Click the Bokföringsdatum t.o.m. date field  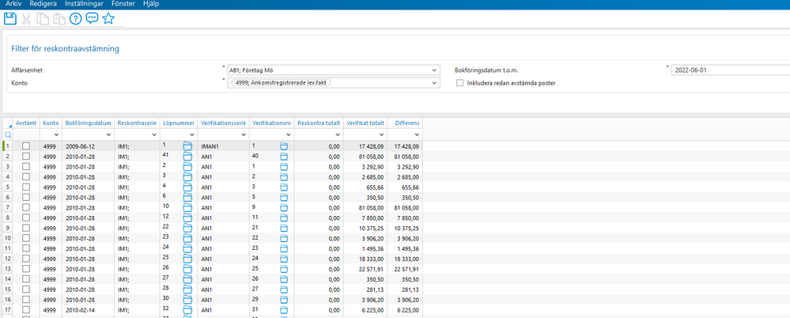728,70
